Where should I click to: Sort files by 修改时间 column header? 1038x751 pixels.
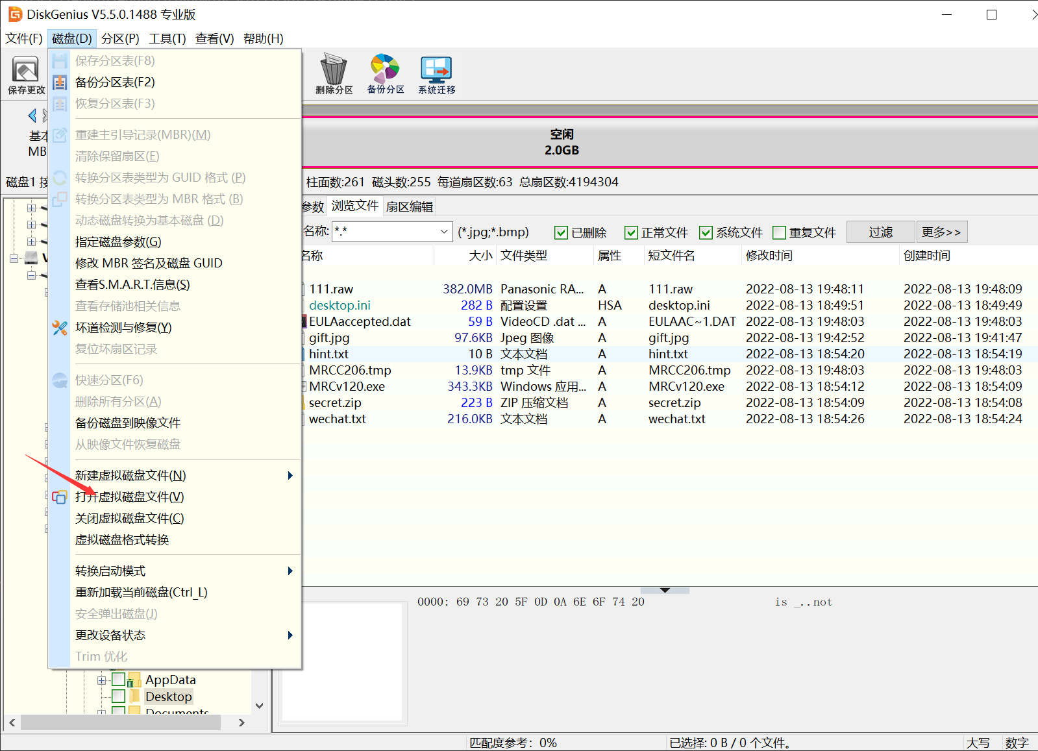coord(820,256)
